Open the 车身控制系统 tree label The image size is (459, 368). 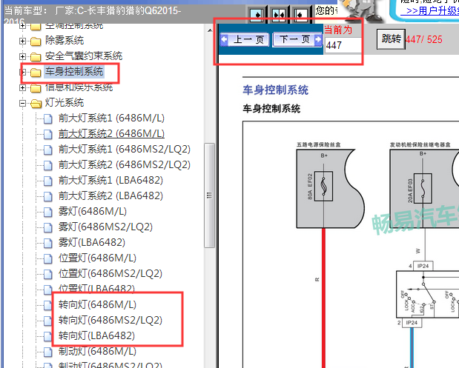[74, 72]
